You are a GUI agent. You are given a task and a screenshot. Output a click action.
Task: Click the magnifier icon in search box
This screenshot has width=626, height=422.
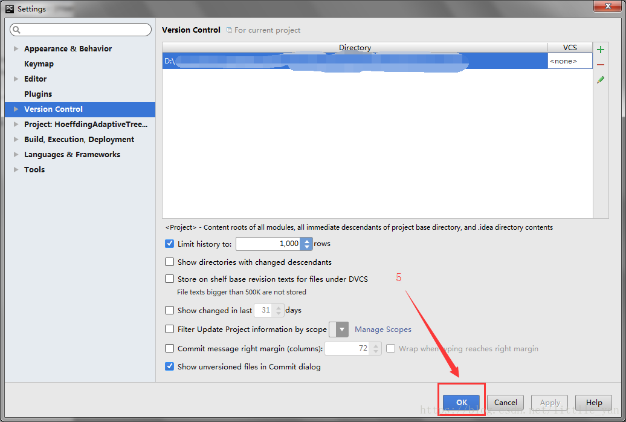pos(16,29)
